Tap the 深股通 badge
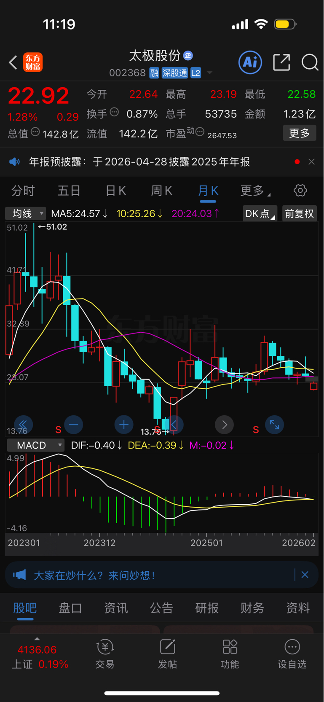 tap(175, 73)
